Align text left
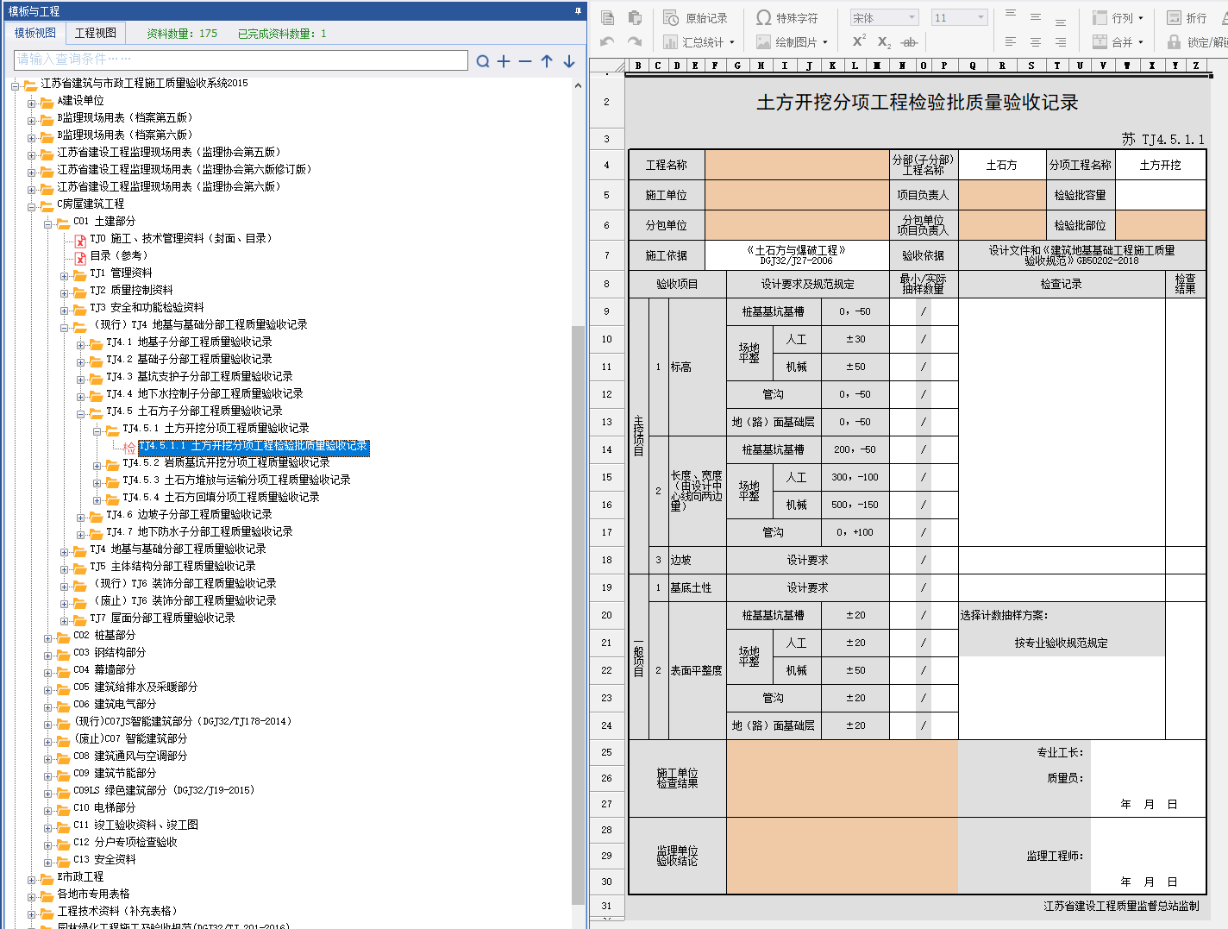This screenshot has width=1228, height=929. click(x=1011, y=41)
